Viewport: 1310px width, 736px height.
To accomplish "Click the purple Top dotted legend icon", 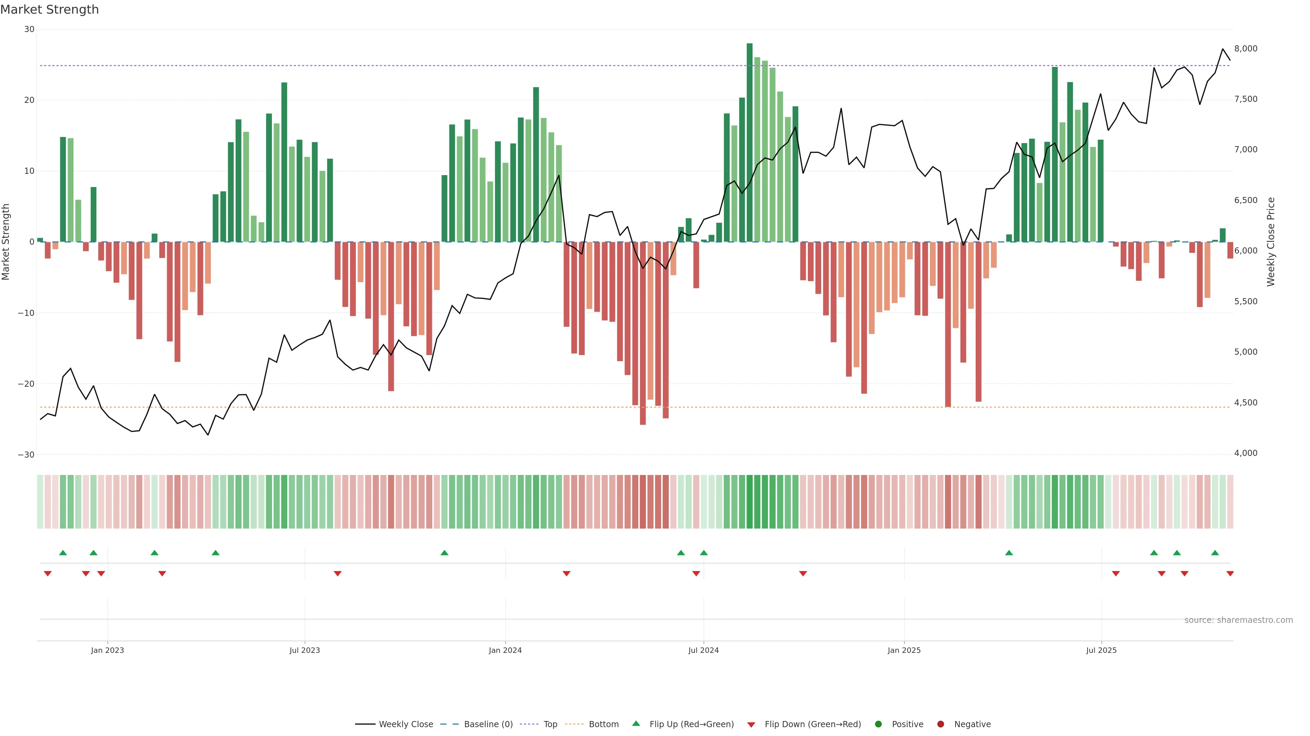I will pyautogui.click(x=530, y=724).
